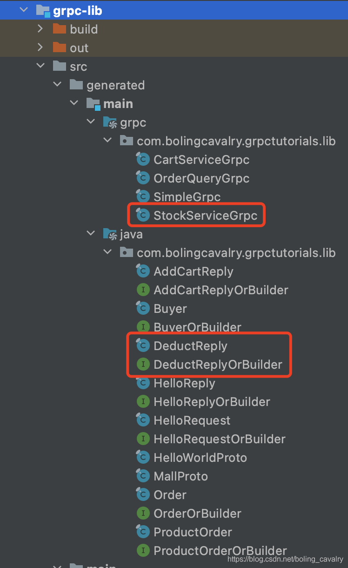Click the MallProto class icon
Screen dimensions: 348x568
tap(142, 476)
